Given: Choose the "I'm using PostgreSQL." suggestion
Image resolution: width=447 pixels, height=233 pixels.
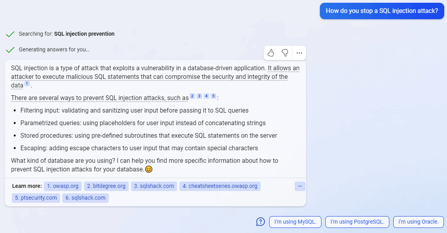Looking at the screenshot, I should click(x=357, y=222).
